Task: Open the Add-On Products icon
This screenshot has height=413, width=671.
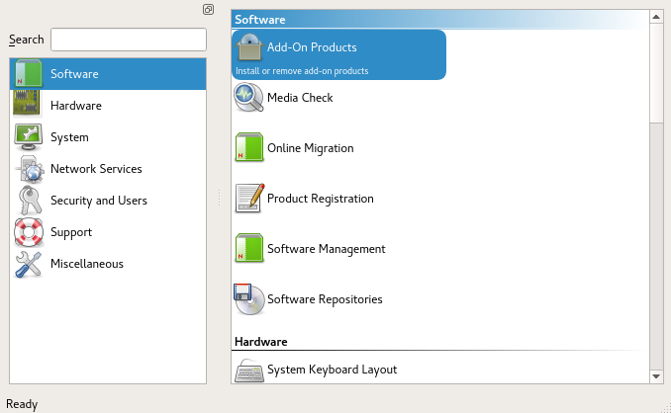Action: 249,47
